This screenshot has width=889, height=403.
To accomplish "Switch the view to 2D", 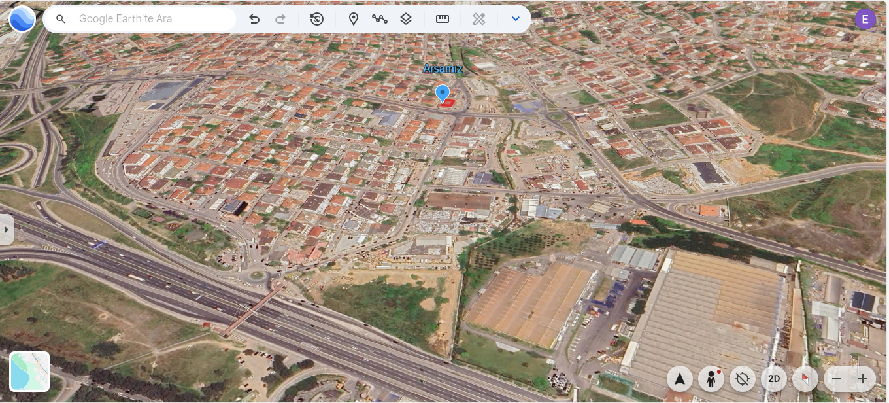I will pos(774,379).
